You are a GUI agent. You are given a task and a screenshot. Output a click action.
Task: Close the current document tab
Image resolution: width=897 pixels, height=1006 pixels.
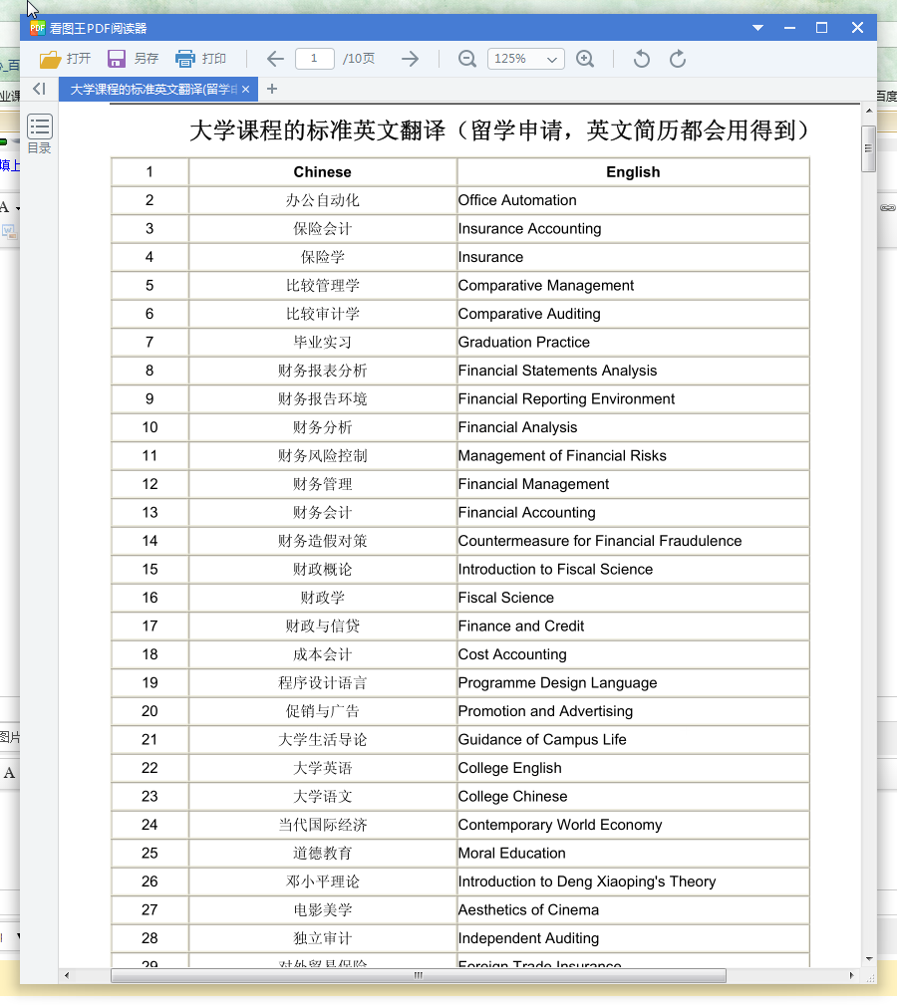(x=245, y=89)
